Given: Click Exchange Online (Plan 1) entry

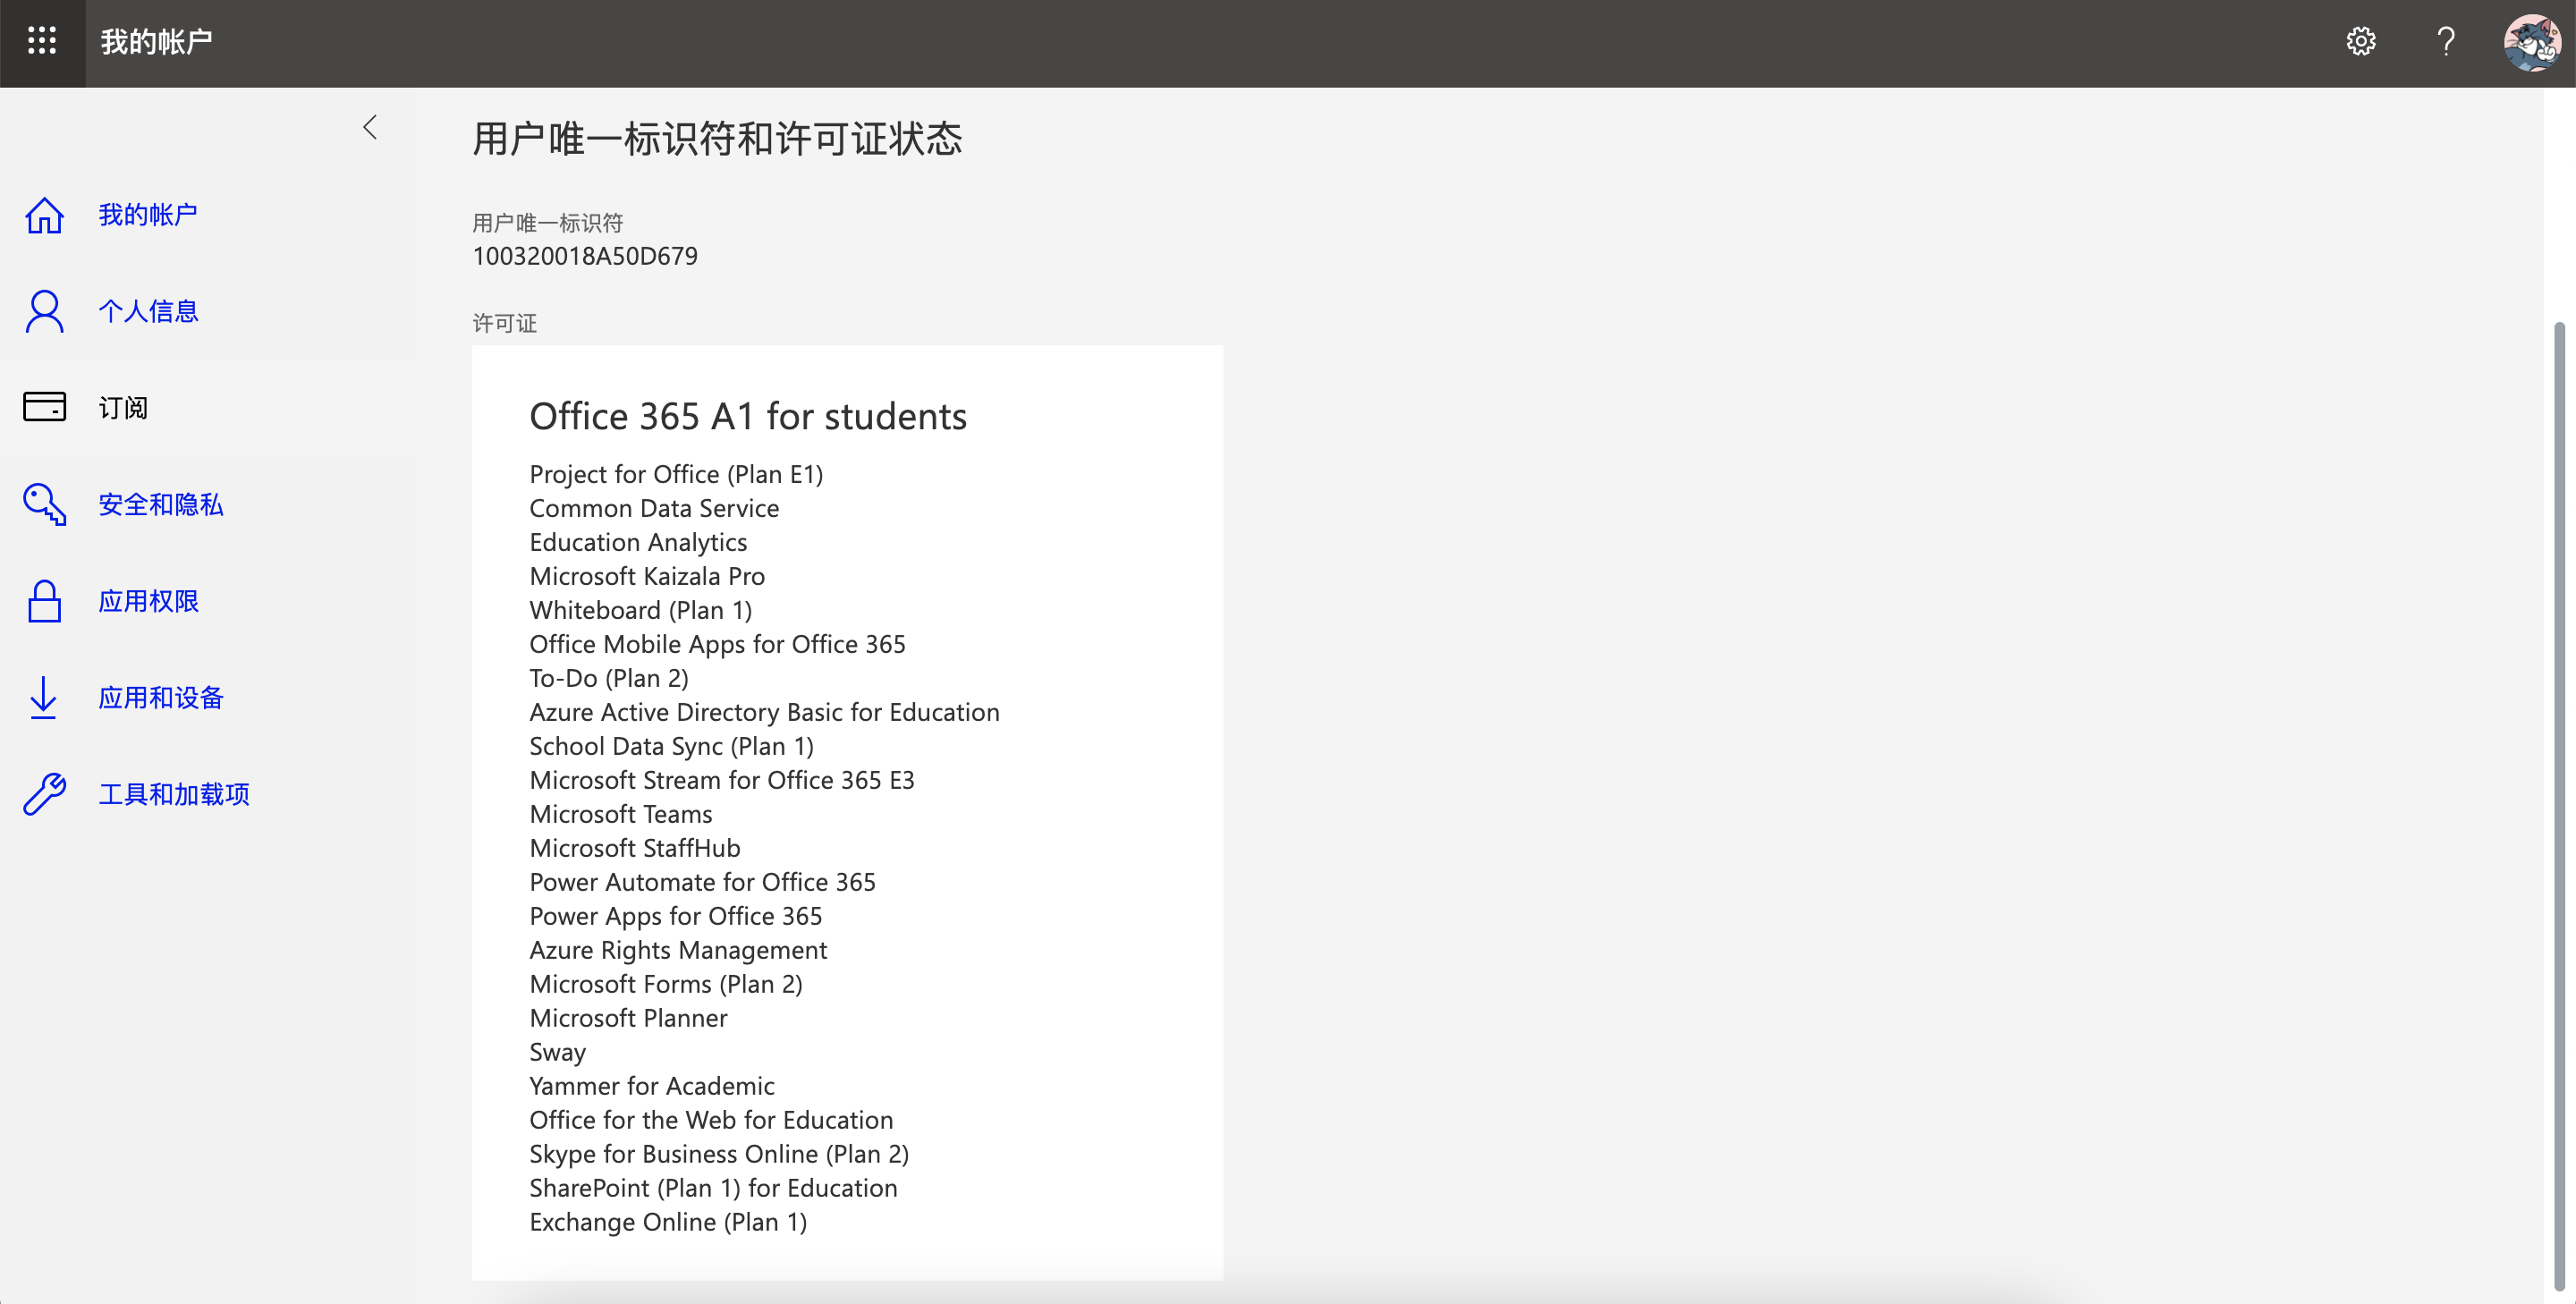Looking at the screenshot, I should point(668,1222).
